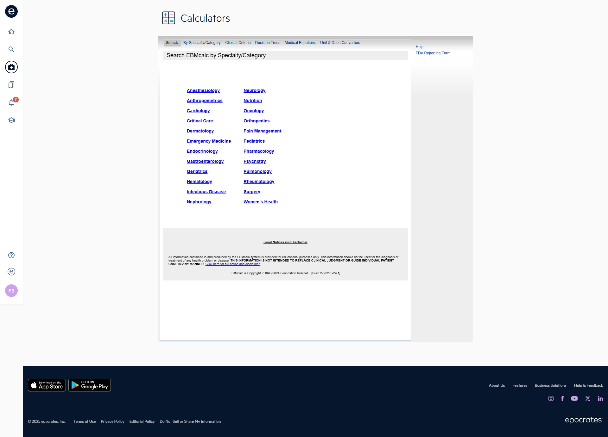Open the YouTube icon in footer
The height and width of the screenshot is (437, 608).
coord(574,398)
